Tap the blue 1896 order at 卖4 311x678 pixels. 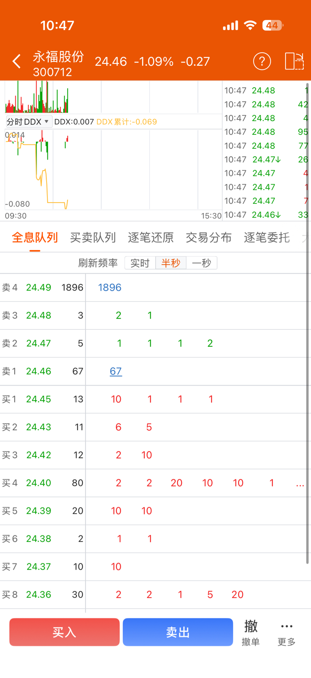[x=110, y=287]
